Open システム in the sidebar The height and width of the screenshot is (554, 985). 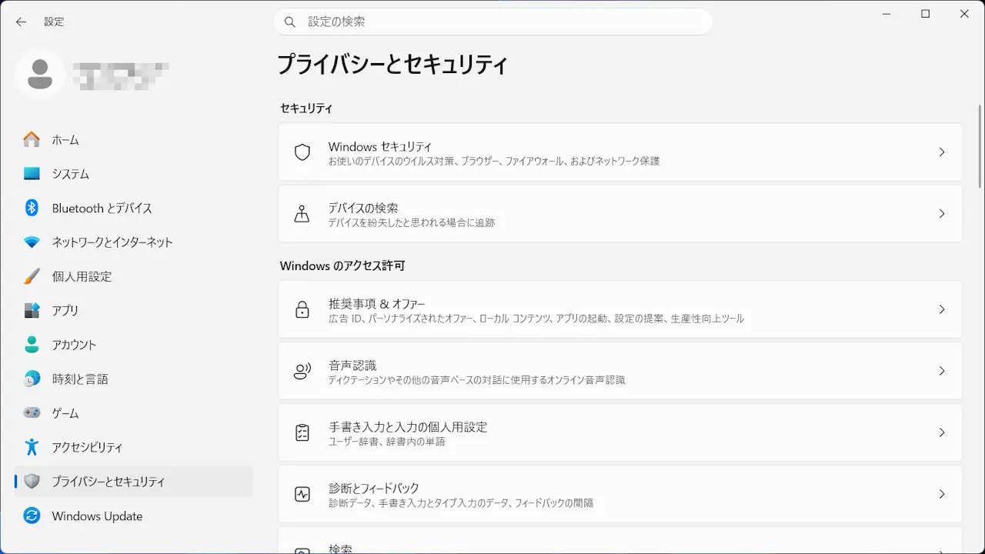(x=70, y=174)
